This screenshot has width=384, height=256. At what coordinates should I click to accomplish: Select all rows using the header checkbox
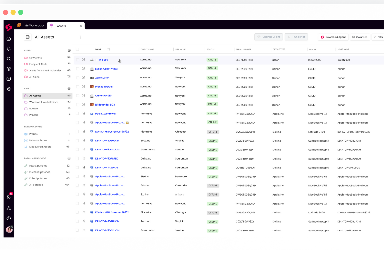click(x=77, y=49)
